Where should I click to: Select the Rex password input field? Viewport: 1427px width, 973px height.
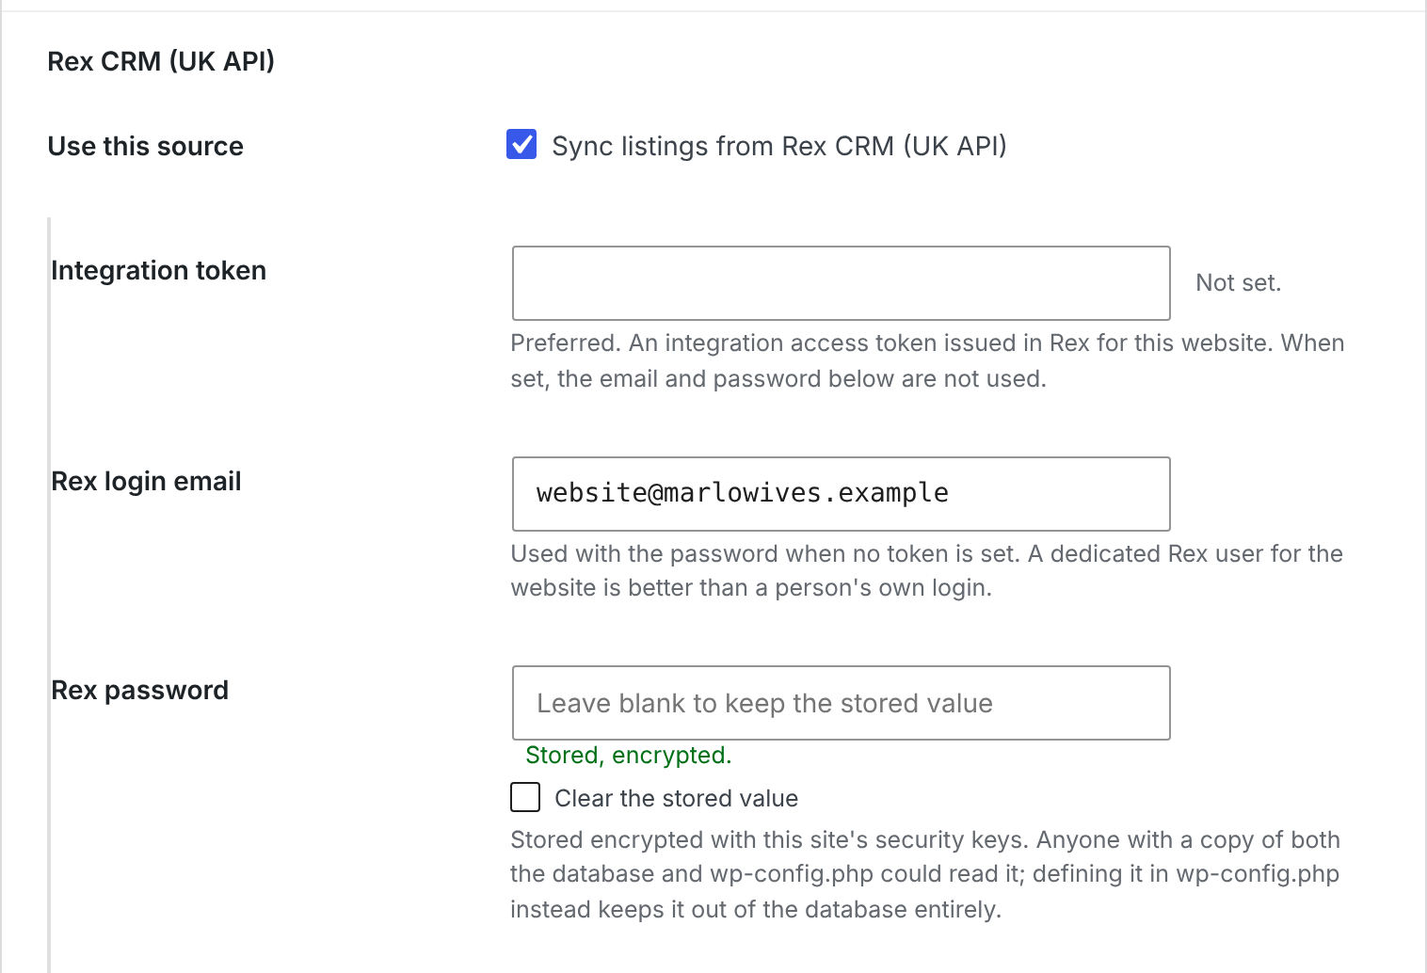(x=841, y=703)
